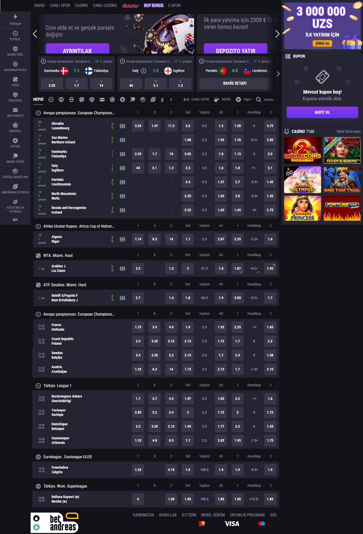Show next featured match cards
Screen dimensions: 363x534
click(x=278, y=74)
